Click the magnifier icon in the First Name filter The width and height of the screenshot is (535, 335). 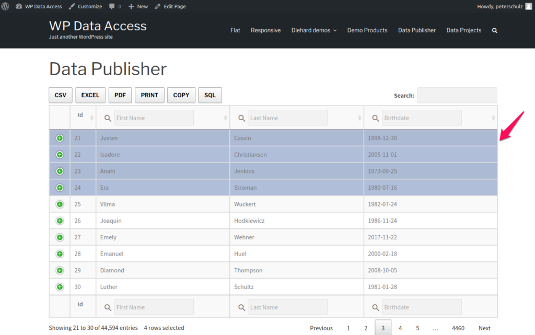[x=107, y=118]
